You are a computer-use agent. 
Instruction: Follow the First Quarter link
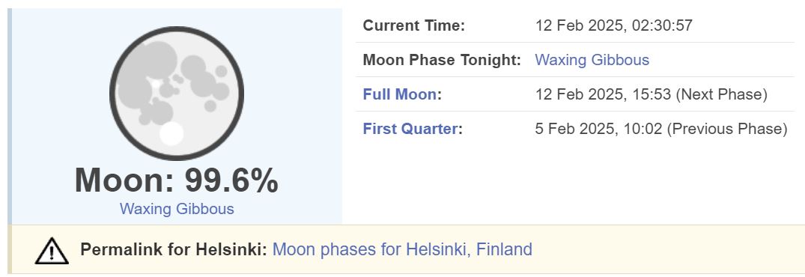click(410, 129)
